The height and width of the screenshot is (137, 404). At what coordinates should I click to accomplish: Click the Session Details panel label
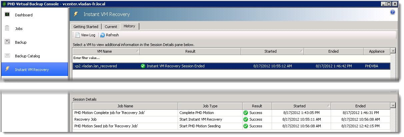point(85,99)
